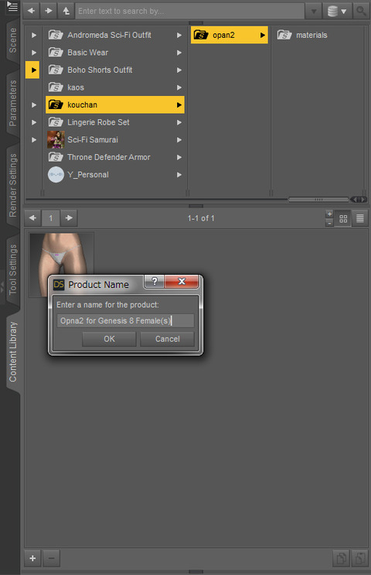The width and height of the screenshot is (371, 575).
Task: Select the Y_Personal folder
Action: (115, 175)
